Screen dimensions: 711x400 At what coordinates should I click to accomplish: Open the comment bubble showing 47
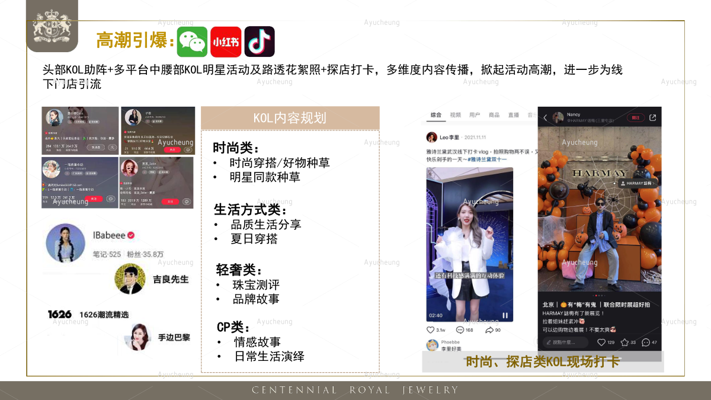pyautogui.click(x=646, y=343)
